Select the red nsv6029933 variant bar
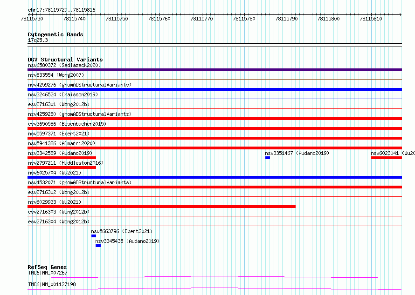415x295 pixels. point(161,207)
